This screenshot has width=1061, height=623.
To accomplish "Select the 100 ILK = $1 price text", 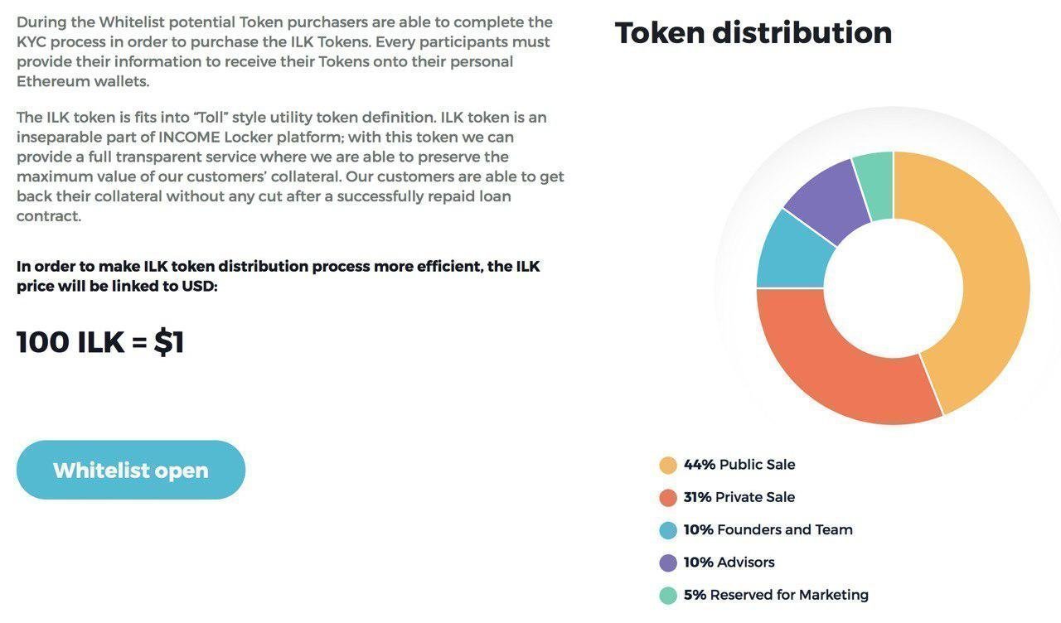I will (100, 341).
